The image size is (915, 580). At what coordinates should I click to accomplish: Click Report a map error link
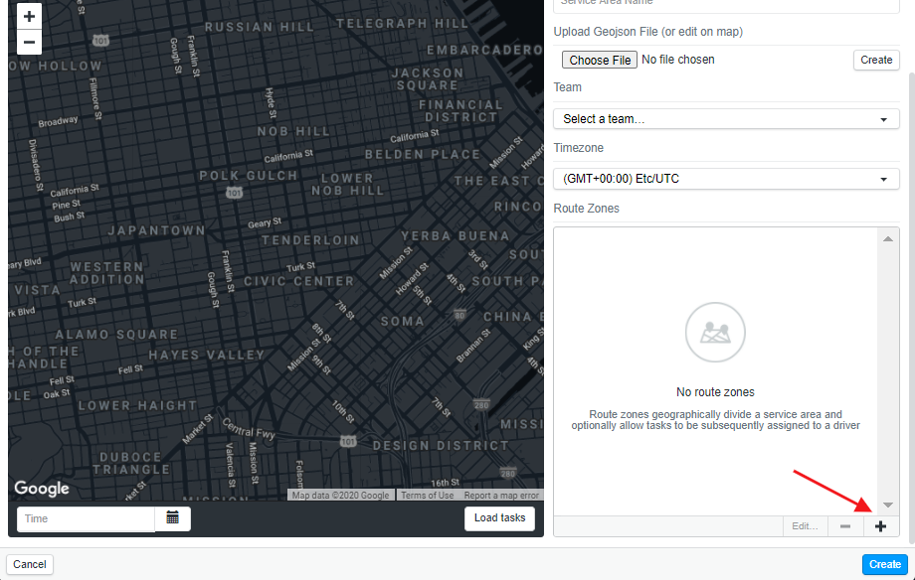click(501, 496)
